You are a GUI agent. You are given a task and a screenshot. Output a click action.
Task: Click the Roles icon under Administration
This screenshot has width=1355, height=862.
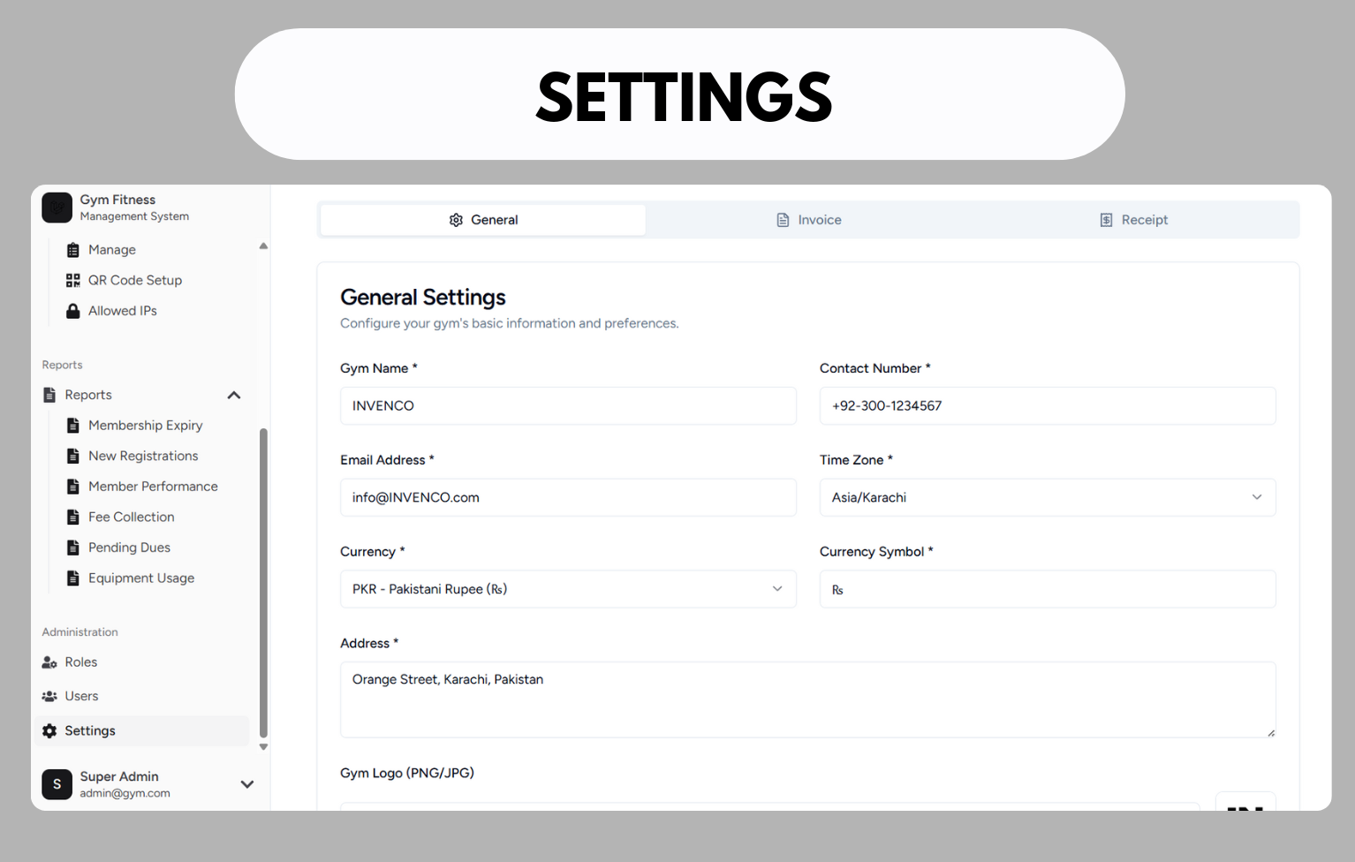pos(49,662)
